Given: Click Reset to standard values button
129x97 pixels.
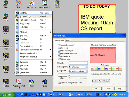Looking at the screenshot, I should click(x=101, y=81).
